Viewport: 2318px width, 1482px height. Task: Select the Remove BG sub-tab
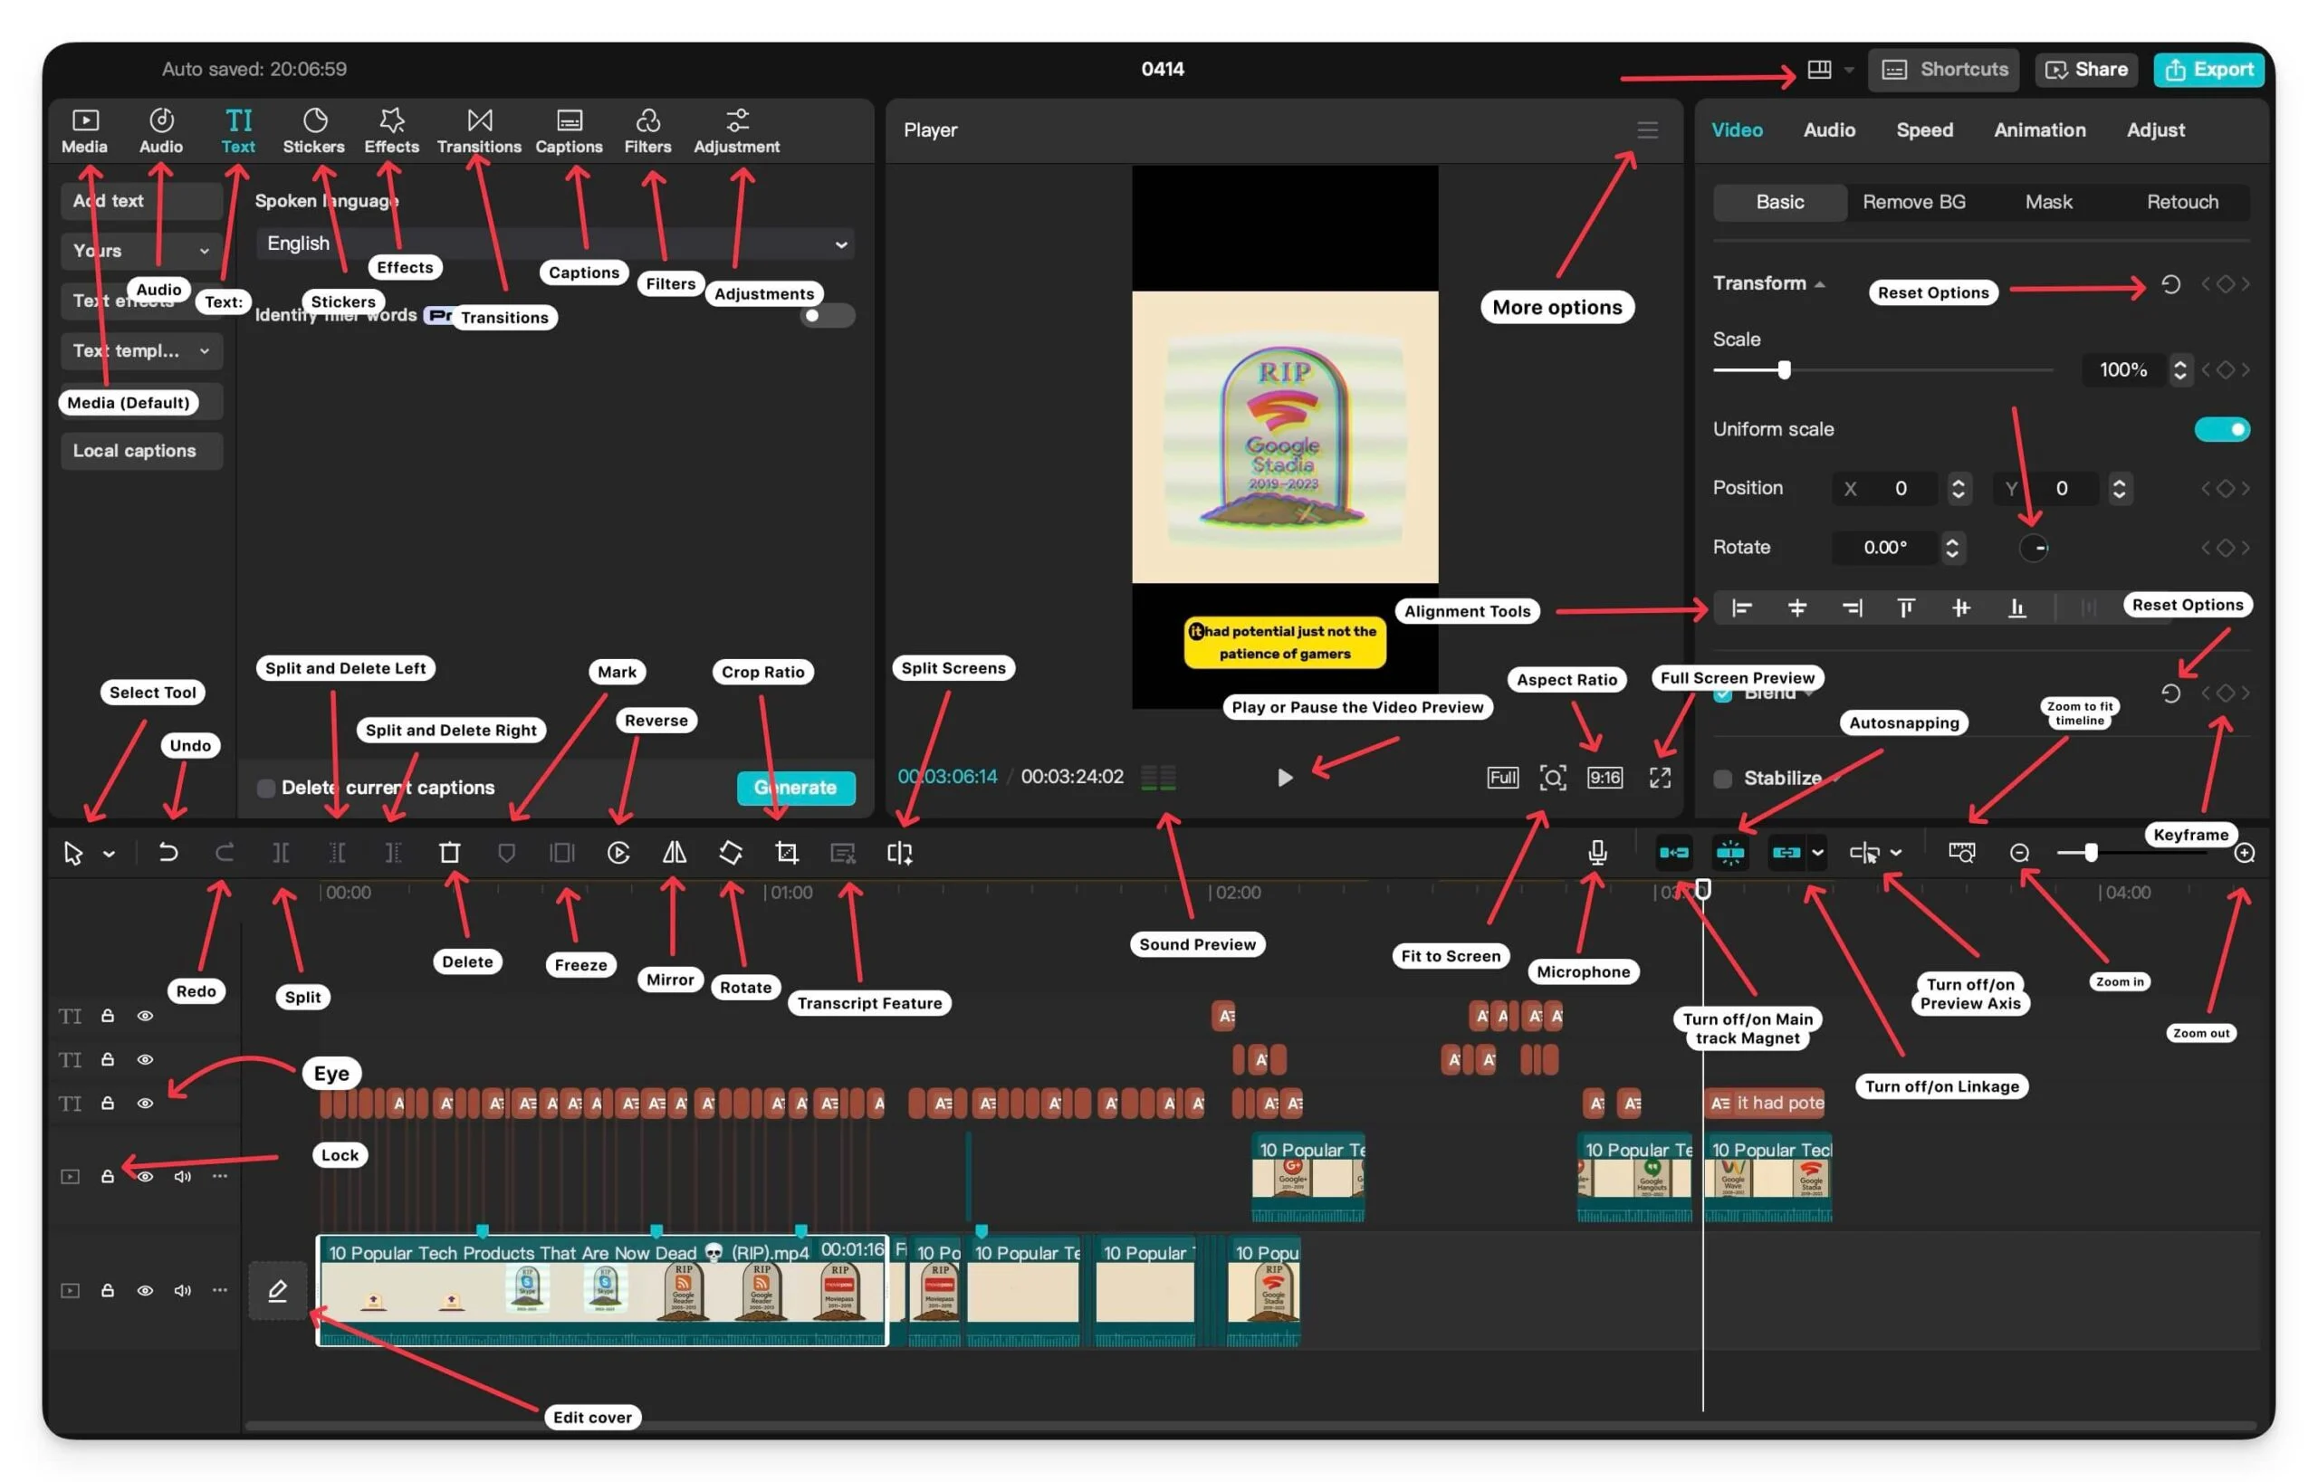[x=1913, y=202]
